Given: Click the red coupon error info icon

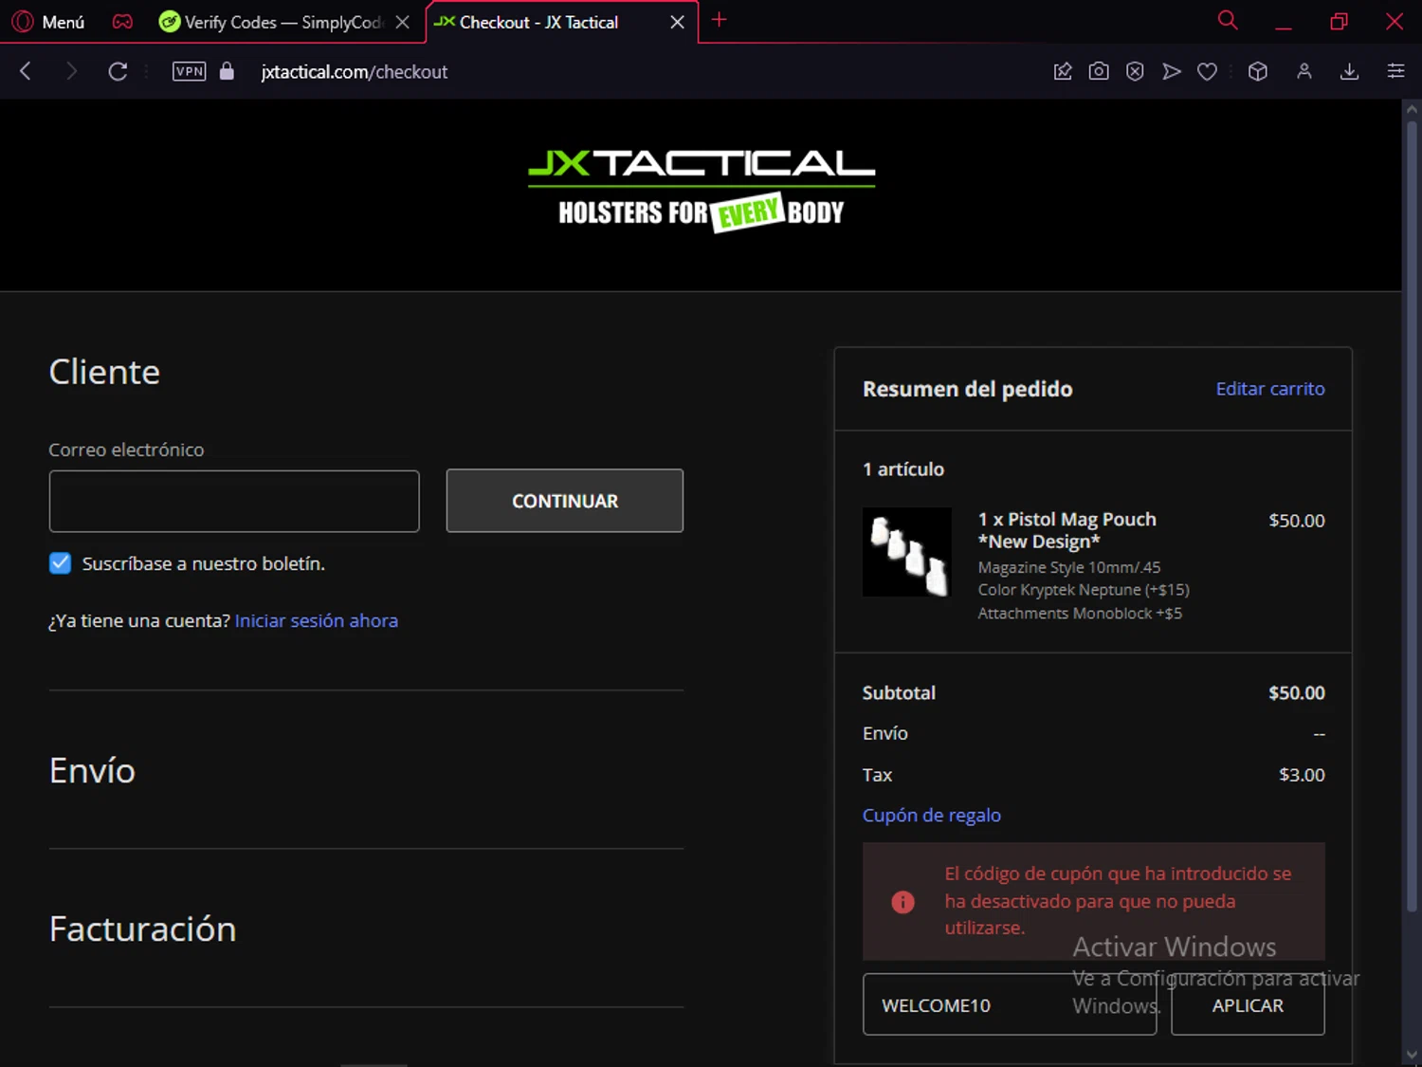Looking at the screenshot, I should [902, 901].
